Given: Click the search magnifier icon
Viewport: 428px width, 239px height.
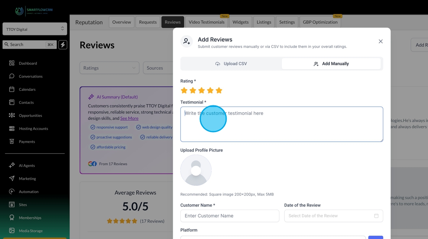Looking at the screenshot, I should pyautogui.click(x=6, y=44).
